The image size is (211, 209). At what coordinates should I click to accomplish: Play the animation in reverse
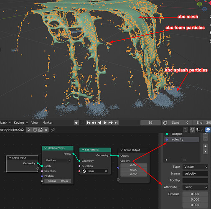point(99,123)
